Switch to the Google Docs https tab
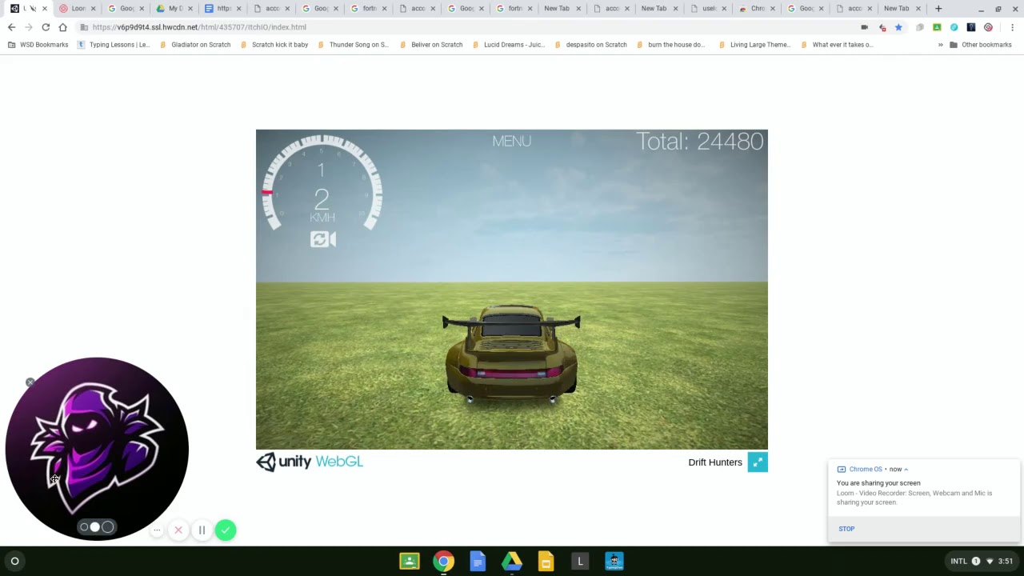Viewport: 1024px width, 576px height. (x=223, y=9)
